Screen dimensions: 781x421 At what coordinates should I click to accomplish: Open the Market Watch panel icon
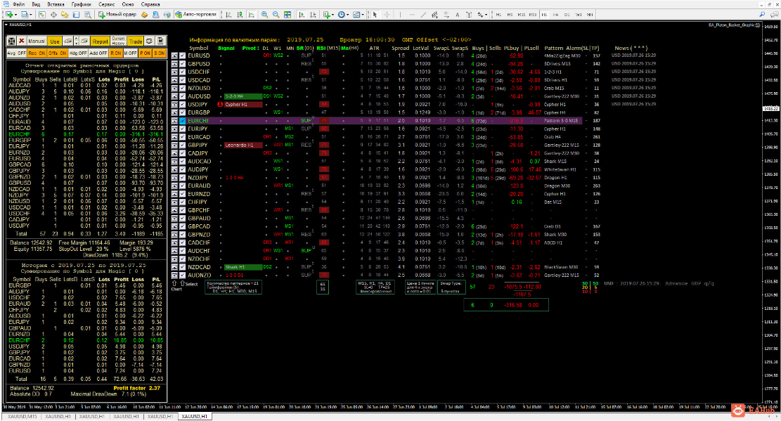[42, 15]
